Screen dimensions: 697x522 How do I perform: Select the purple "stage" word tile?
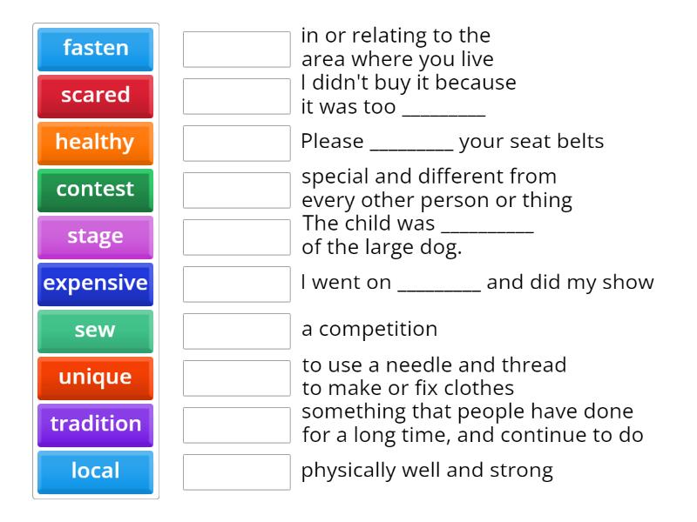click(95, 237)
